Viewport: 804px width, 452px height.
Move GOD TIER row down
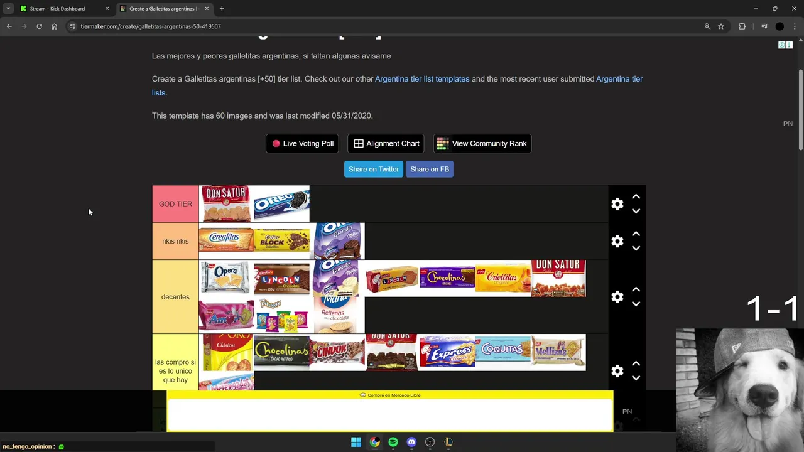[x=636, y=211]
